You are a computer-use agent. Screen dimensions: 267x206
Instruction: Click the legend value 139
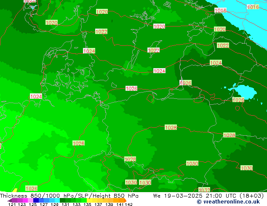[109, 204]
